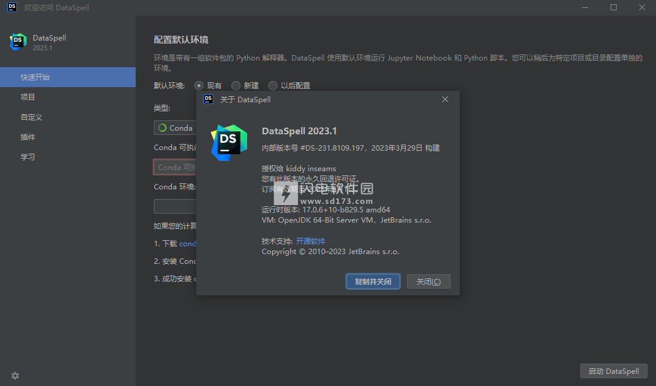The height and width of the screenshot is (386, 656).
Task: Click the DS icon in the title bar
Action: click(x=12, y=7)
